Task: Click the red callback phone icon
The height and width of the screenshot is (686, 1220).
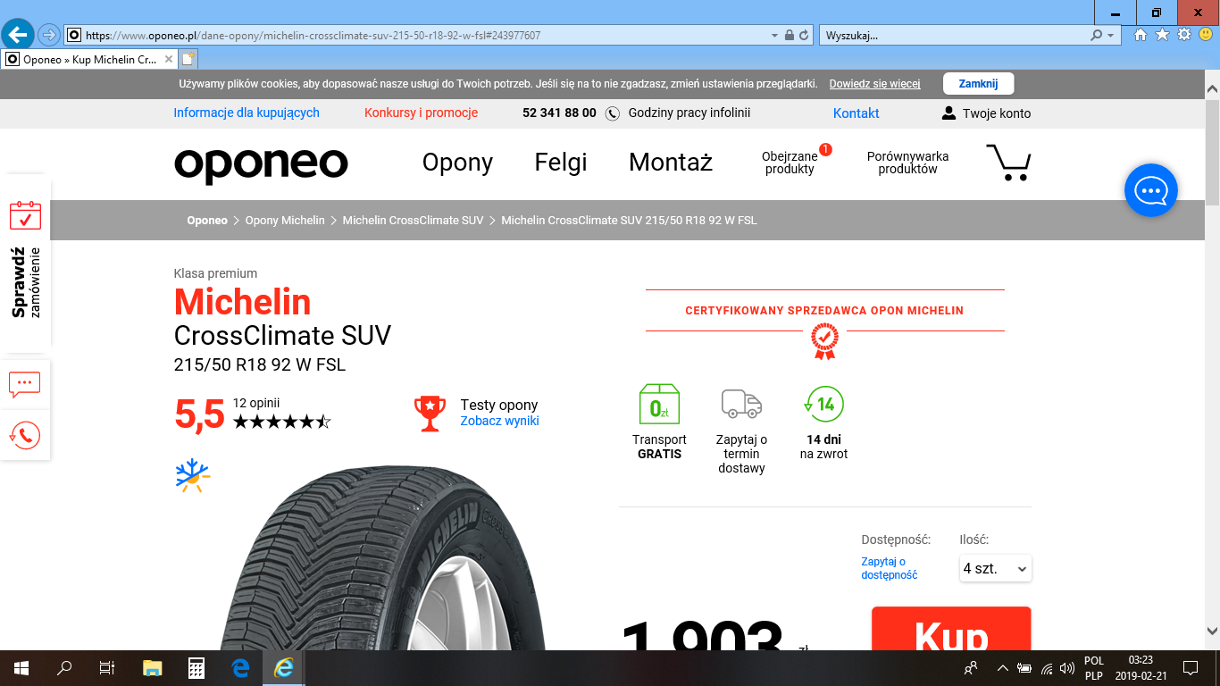Action: (x=25, y=435)
